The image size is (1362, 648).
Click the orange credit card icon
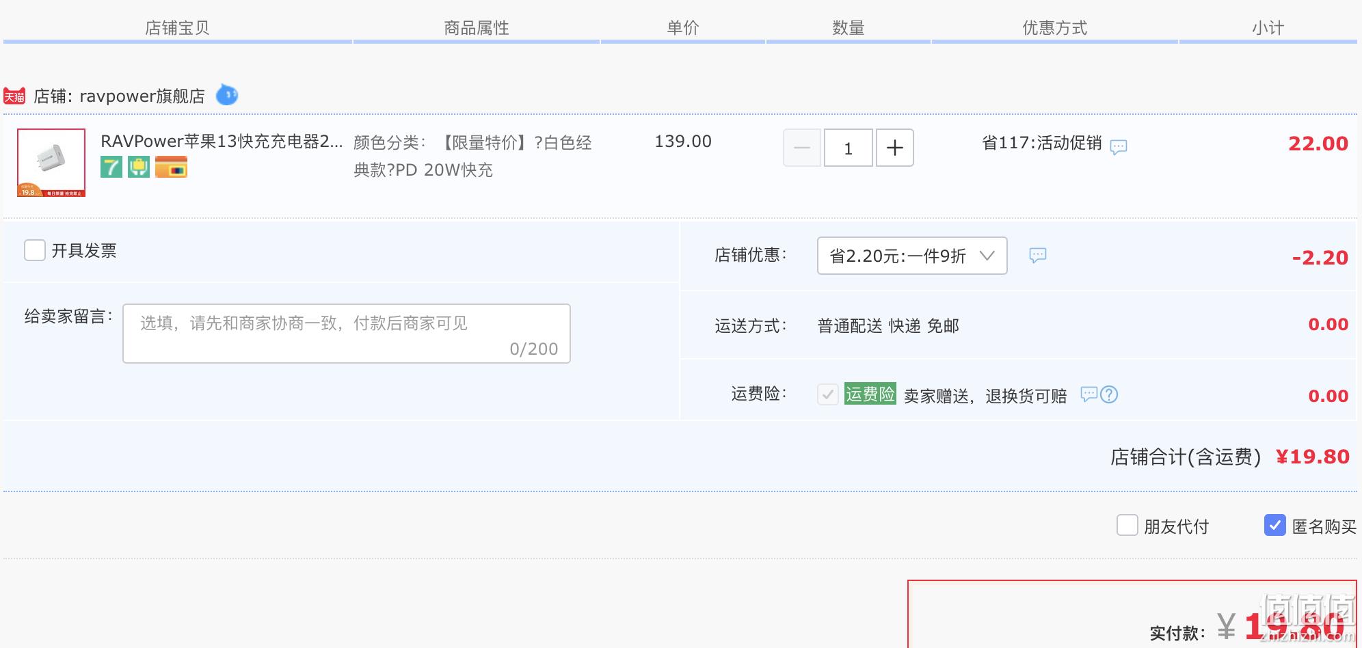(x=171, y=167)
